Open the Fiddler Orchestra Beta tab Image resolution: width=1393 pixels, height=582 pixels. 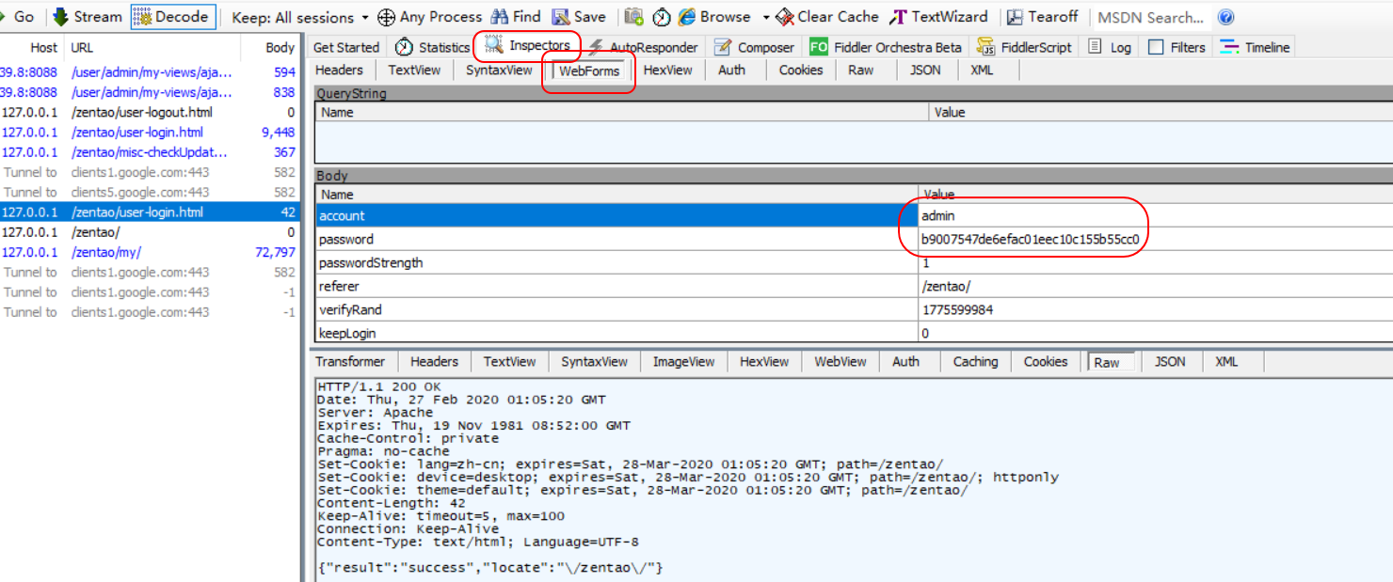click(886, 47)
